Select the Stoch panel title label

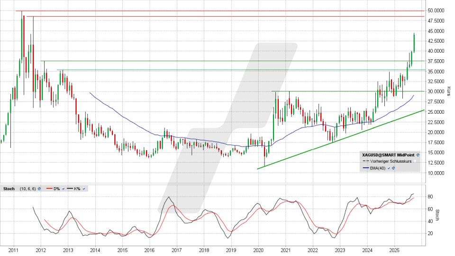pyautogui.click(x=8, y=189)
